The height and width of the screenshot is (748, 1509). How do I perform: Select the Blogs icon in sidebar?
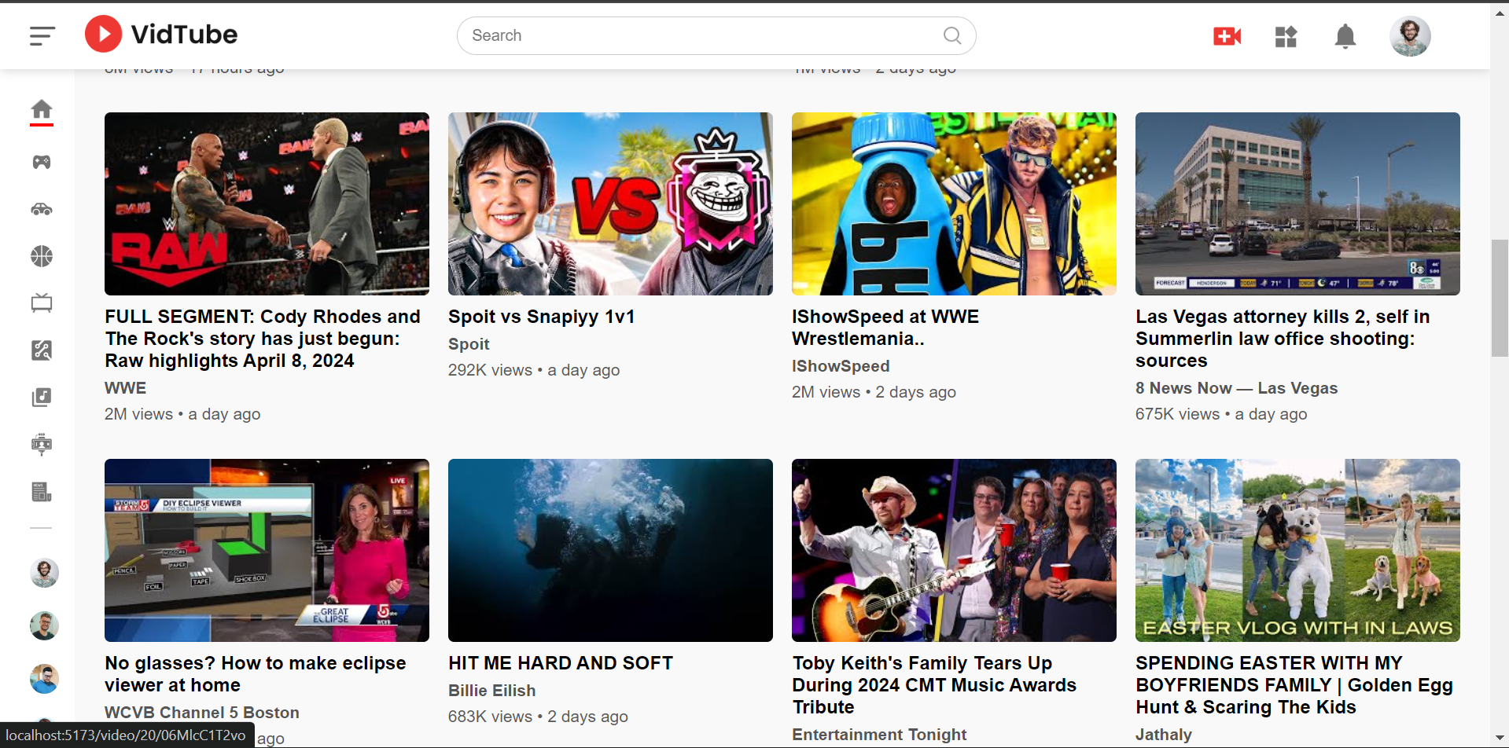click(x=42, y=445)
